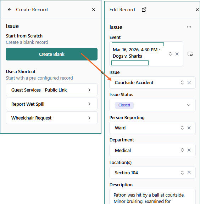Expand the Event field selector arrows

(x=170, y=54)
